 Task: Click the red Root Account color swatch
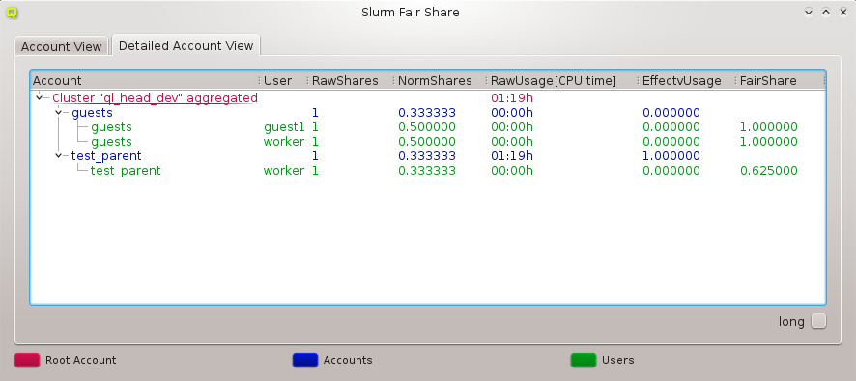(x=27, y=360)
